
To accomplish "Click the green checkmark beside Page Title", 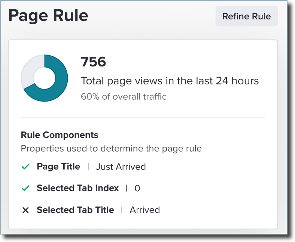I will [25, 167].
